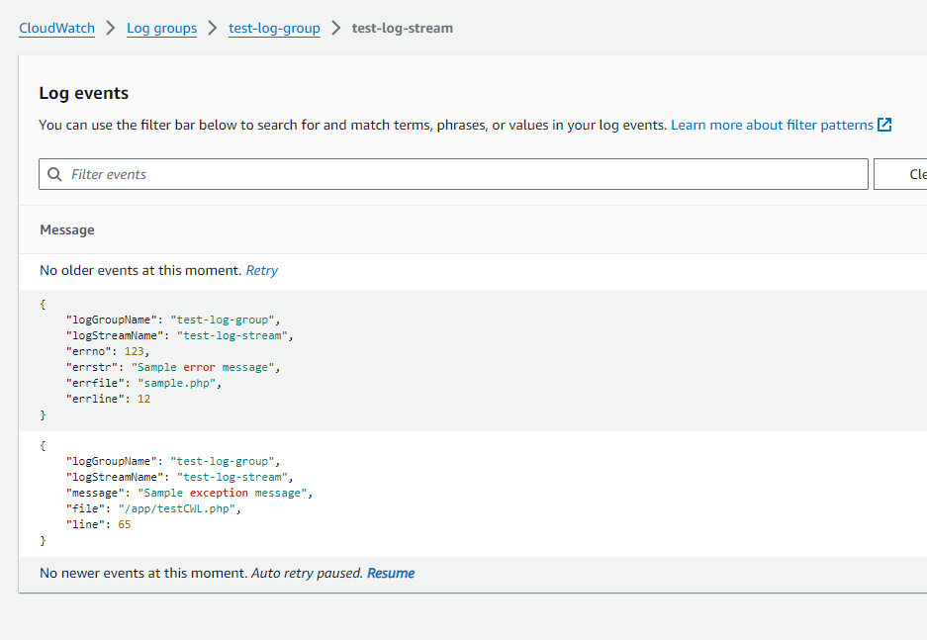
Task: Select the CloudWatch breadcrumb link
Action: 55,28
